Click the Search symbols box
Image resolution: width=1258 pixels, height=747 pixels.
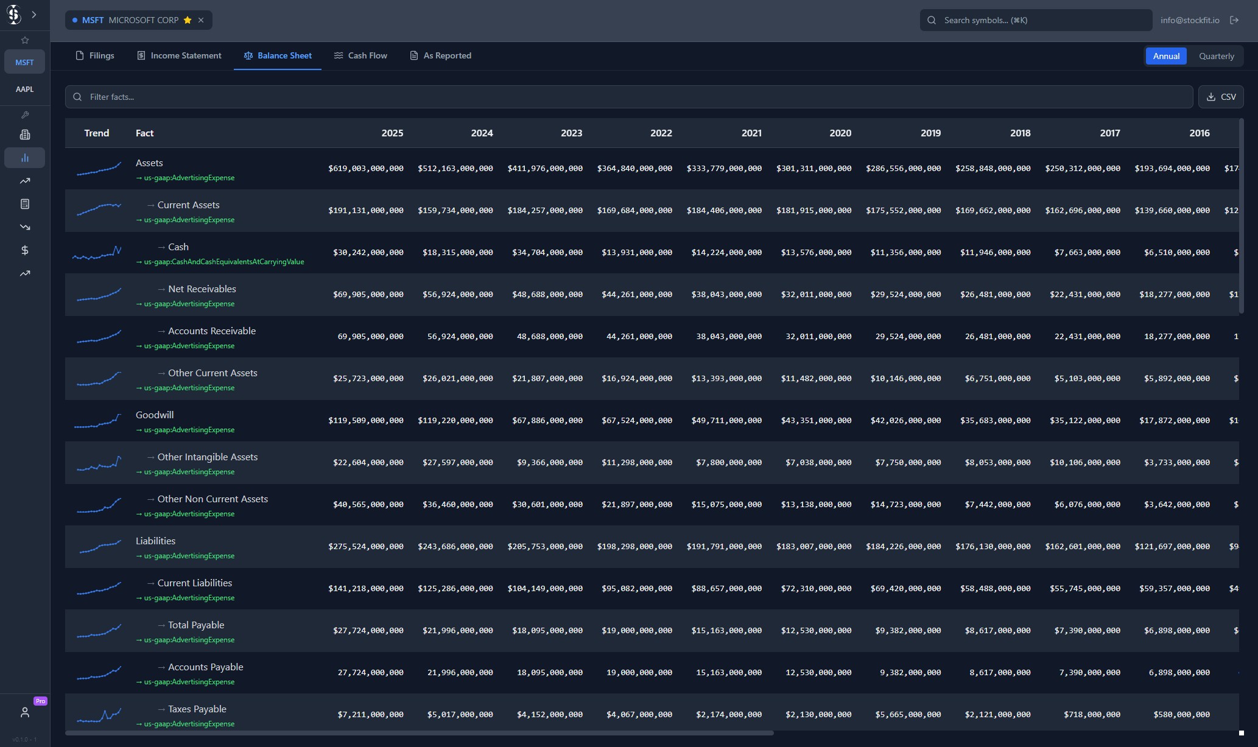(1035, 20)
